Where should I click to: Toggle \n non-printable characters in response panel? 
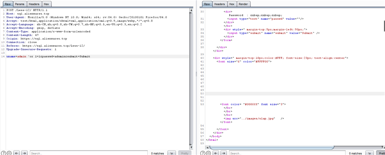pos(370,153)
